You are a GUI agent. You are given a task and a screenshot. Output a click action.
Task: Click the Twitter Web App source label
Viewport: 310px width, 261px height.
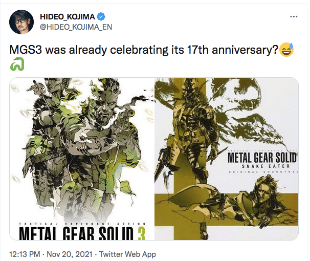click(127, 254)
